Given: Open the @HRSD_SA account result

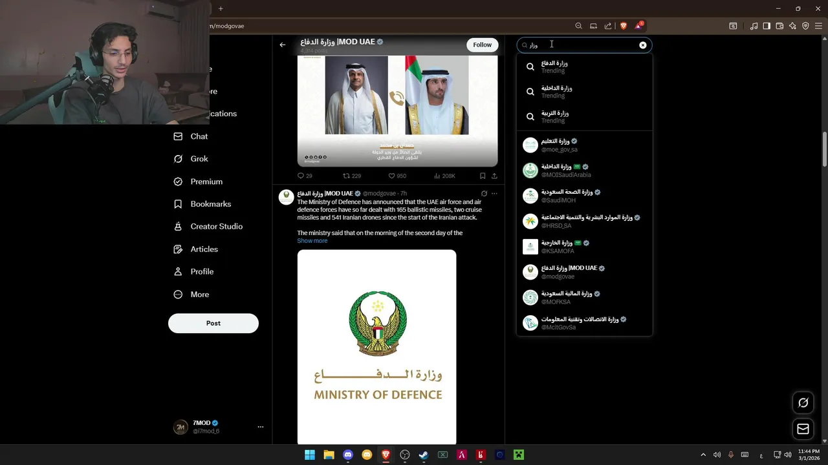Looking at the screenshot, I should pyautogui.click(x=584, y=222).
